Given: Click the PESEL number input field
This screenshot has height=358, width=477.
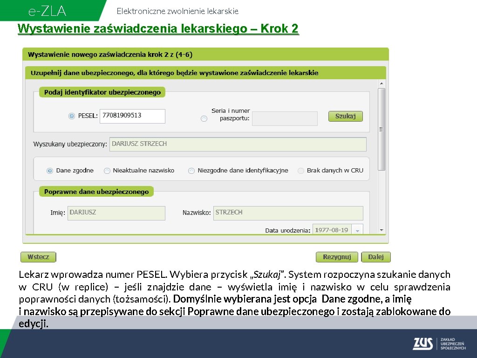Looking at the screenshot, I should coord(132,116).
